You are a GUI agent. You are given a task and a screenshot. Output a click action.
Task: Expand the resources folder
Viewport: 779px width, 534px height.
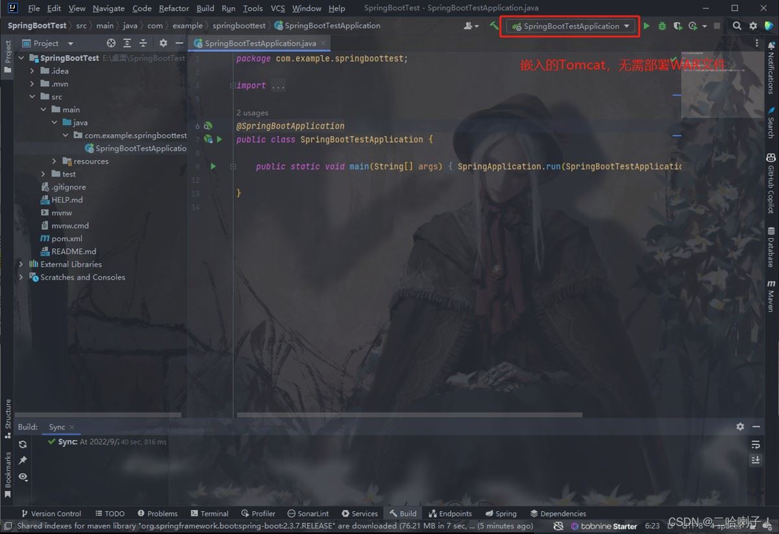(55, 161)
